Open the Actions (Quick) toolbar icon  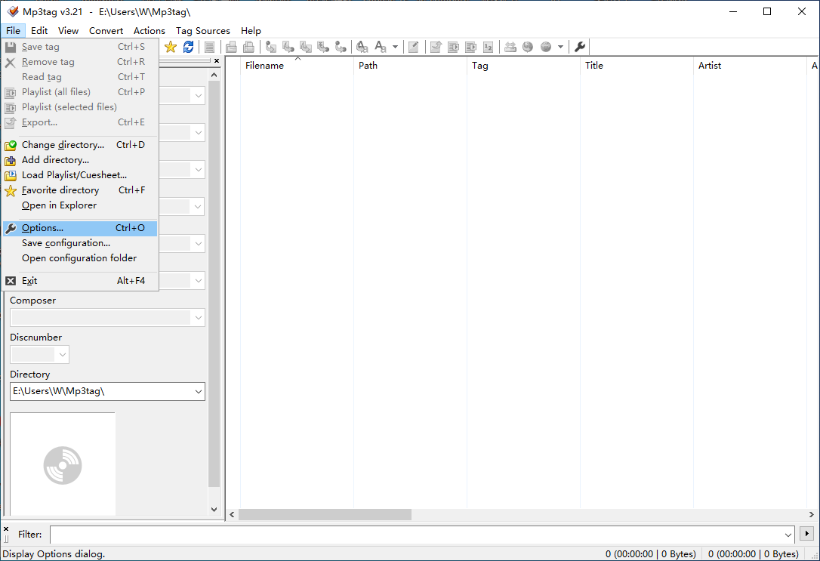click(381, 47)
